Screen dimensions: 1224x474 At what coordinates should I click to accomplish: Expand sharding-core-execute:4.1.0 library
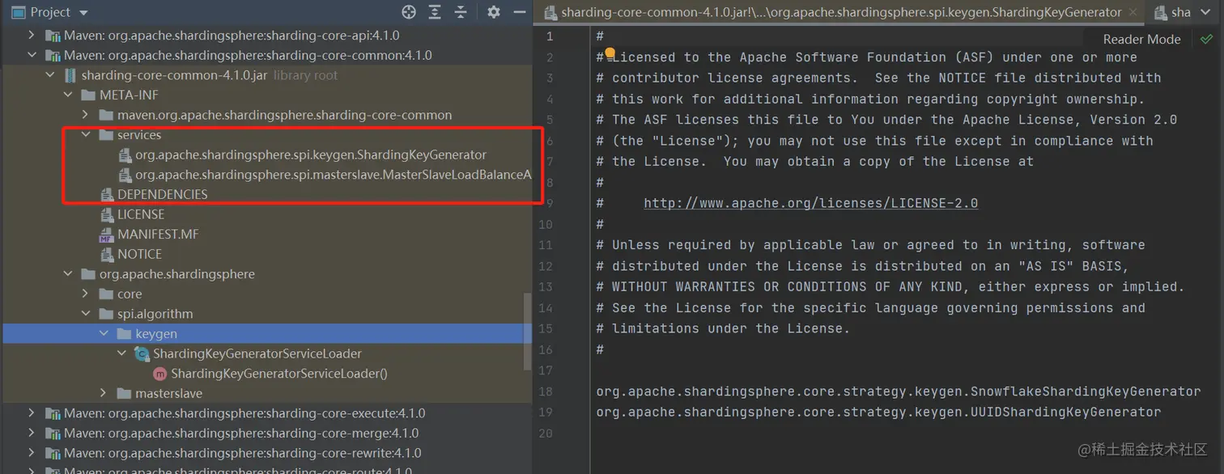[32, 413]
